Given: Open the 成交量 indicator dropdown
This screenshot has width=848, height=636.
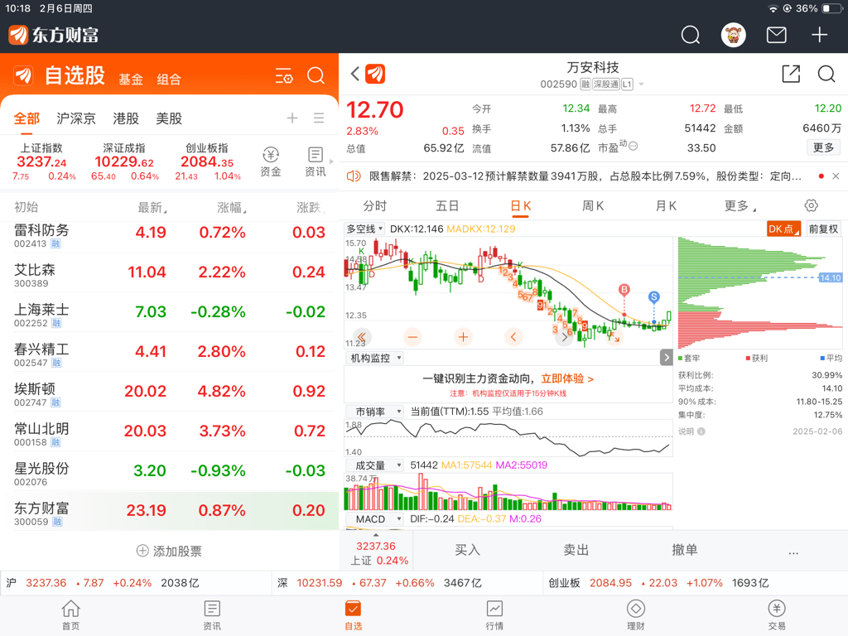Looking at the screenshot, I should pos(375,465).
